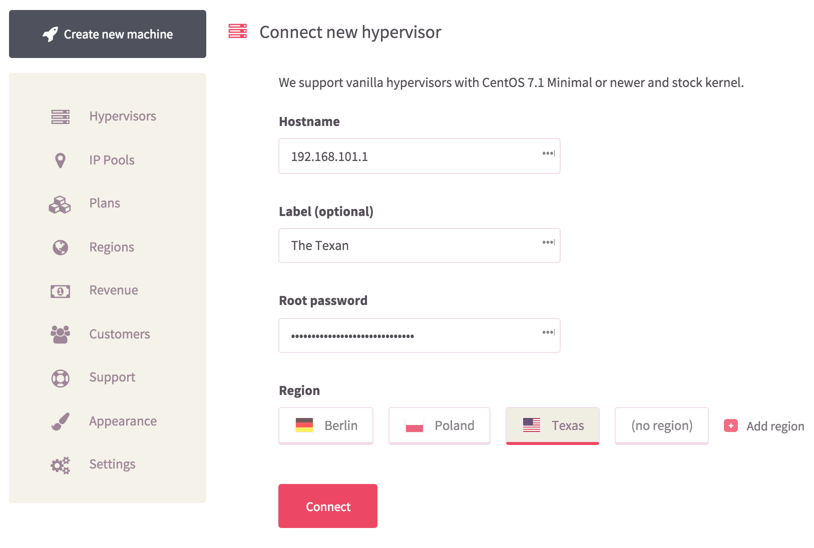Click the Create new machine button

click(108, 34)
